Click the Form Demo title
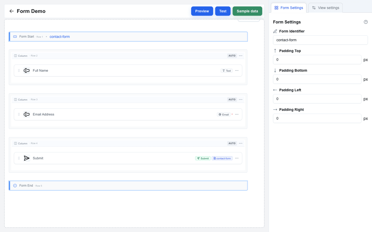This screenshot has height=232, width=372. (x=31, y=11)
